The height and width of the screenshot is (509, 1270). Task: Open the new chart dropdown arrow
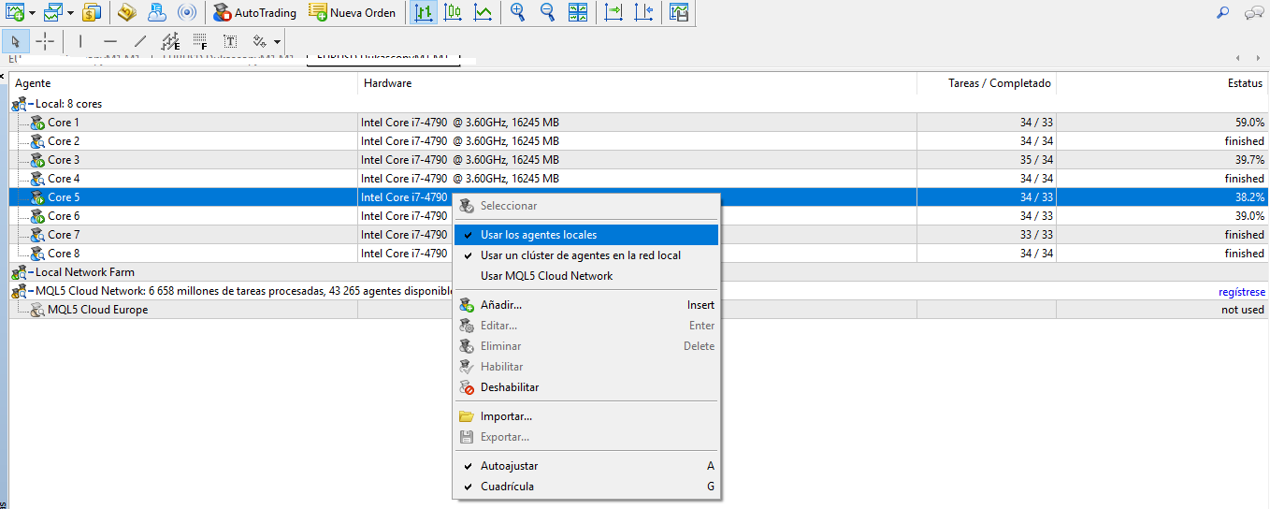33,13
